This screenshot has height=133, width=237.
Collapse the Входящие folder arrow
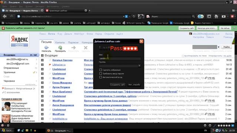(2, 55)
